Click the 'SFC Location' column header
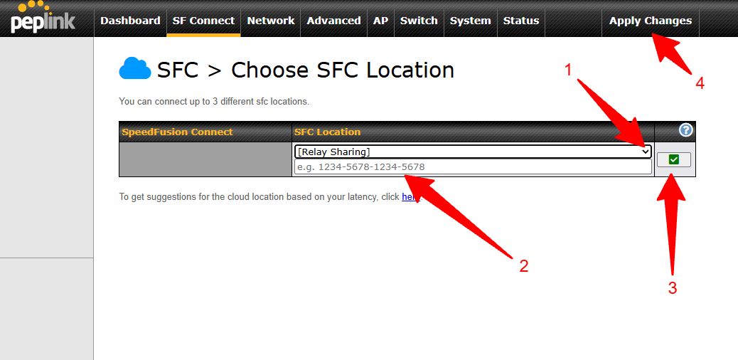738x360 pixels. (x=327, y=132)
